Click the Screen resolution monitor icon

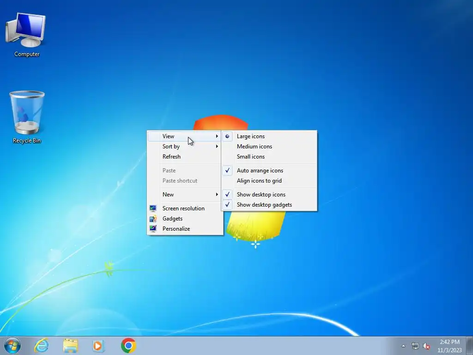[x=153, y=208]
